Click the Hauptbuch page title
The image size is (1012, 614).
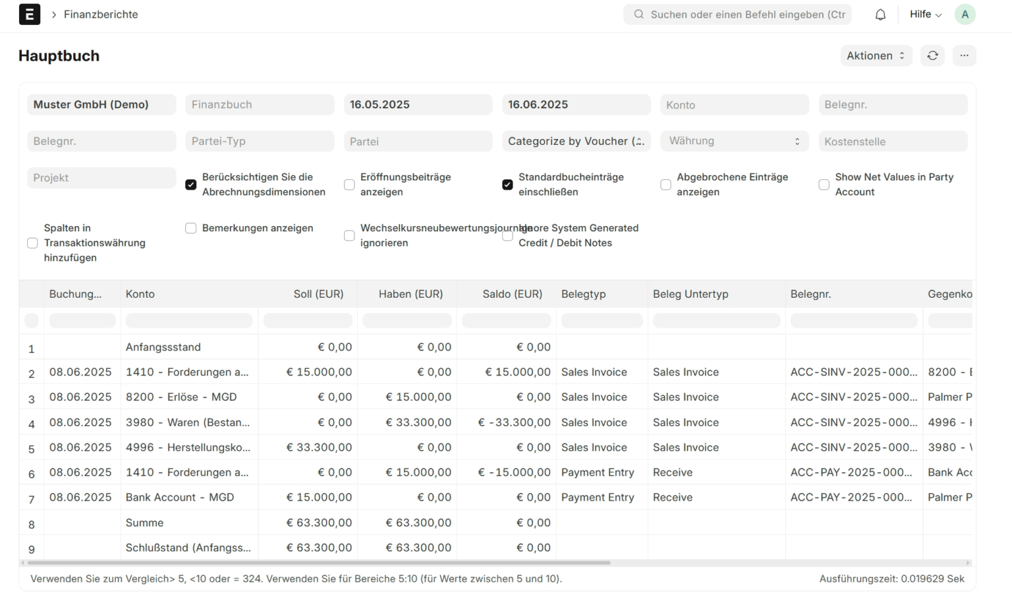tap(59, 56)
